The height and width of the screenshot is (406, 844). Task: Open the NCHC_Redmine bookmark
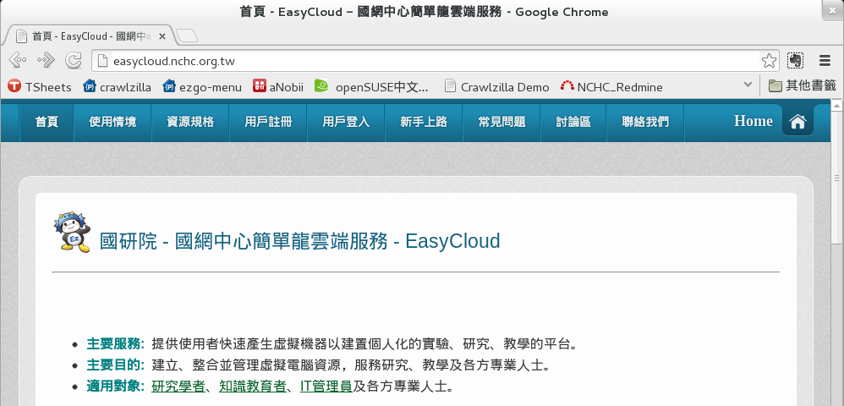click(x=611, y=86)
